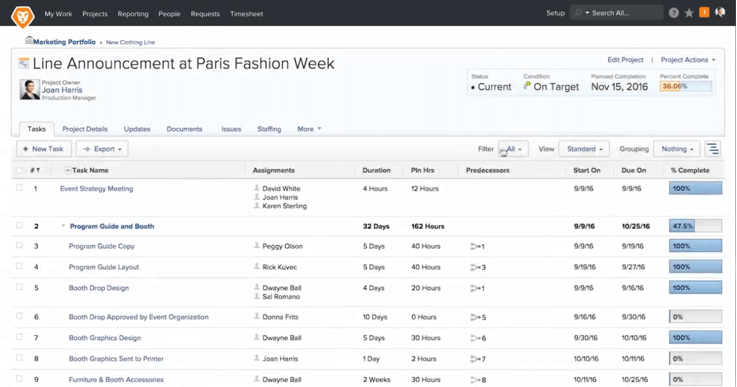Click the New Task button
Viewport: 737px width, 387px height.
coord(44,149)
